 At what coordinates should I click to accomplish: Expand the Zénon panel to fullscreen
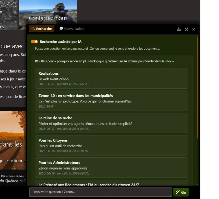click(x=186, y=29)
